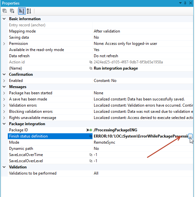Viewport: 195px width, 197px height.
Task: Click the SaveLocalOverTime value field
Action: (143, 155)
